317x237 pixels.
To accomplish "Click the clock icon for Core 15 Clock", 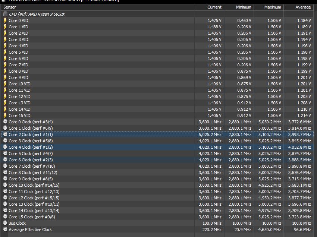I will click(5, 217).
